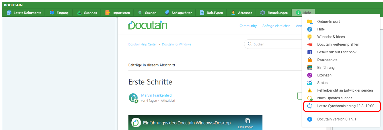
Task: Open the Scannen tab
Action: (87, 13)
